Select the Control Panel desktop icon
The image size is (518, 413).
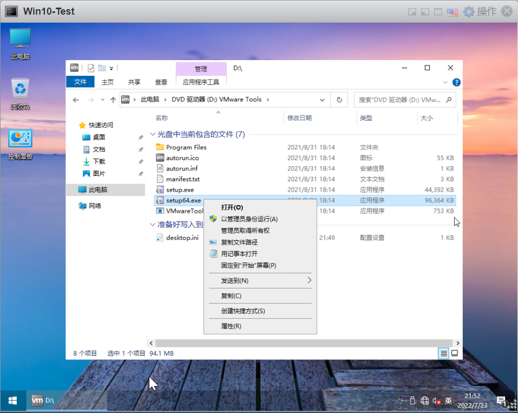(20, 145)
